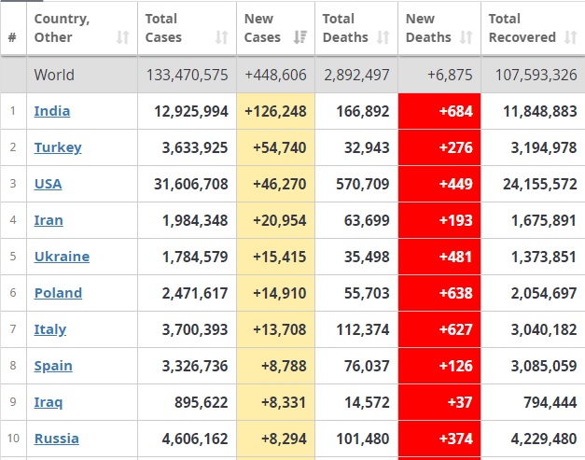The height and width of the screenshot is (460, 585).
Task: Open the Russia country link
Action: [56, 439]
